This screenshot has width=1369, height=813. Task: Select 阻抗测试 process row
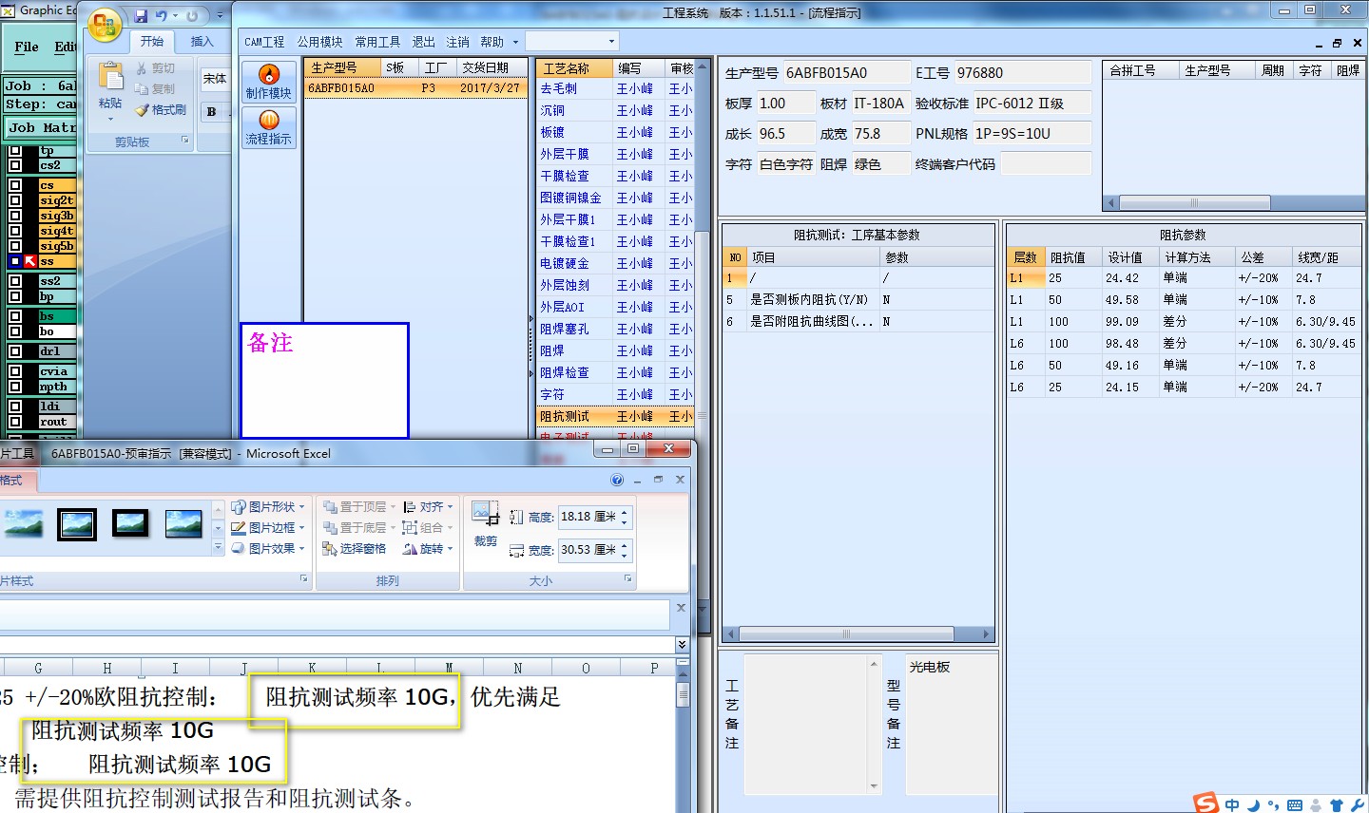pyautogui.click(x=614, y=416)
